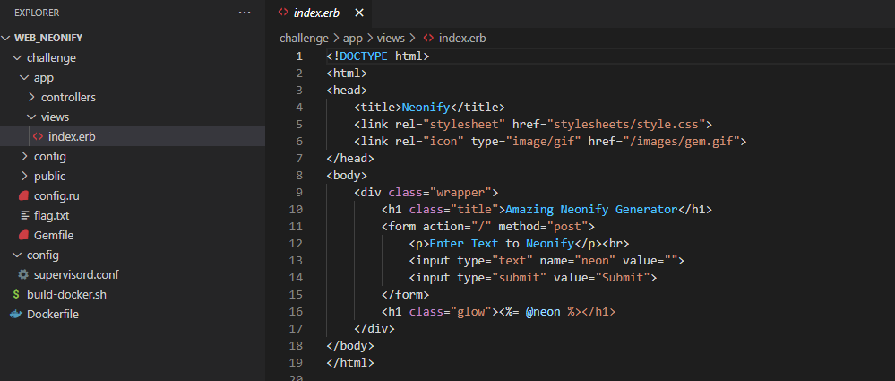Close the index.erb tab
Viewport: 895px width, 381px height.
359,13
